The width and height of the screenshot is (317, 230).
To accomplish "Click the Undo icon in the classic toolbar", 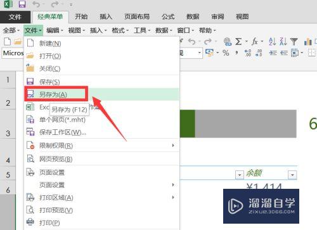I will [x=192, y=42].
